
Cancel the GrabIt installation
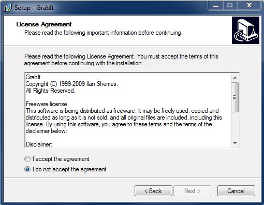pos(236,191)
